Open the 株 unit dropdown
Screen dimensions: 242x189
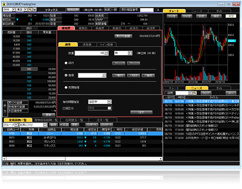tap(130, 53)
